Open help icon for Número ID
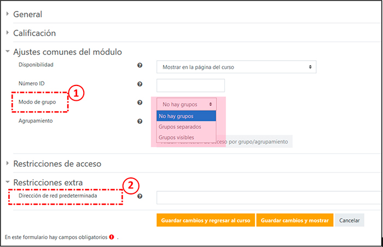The width and height of the screenshot is (383, 247). [140, 84]
